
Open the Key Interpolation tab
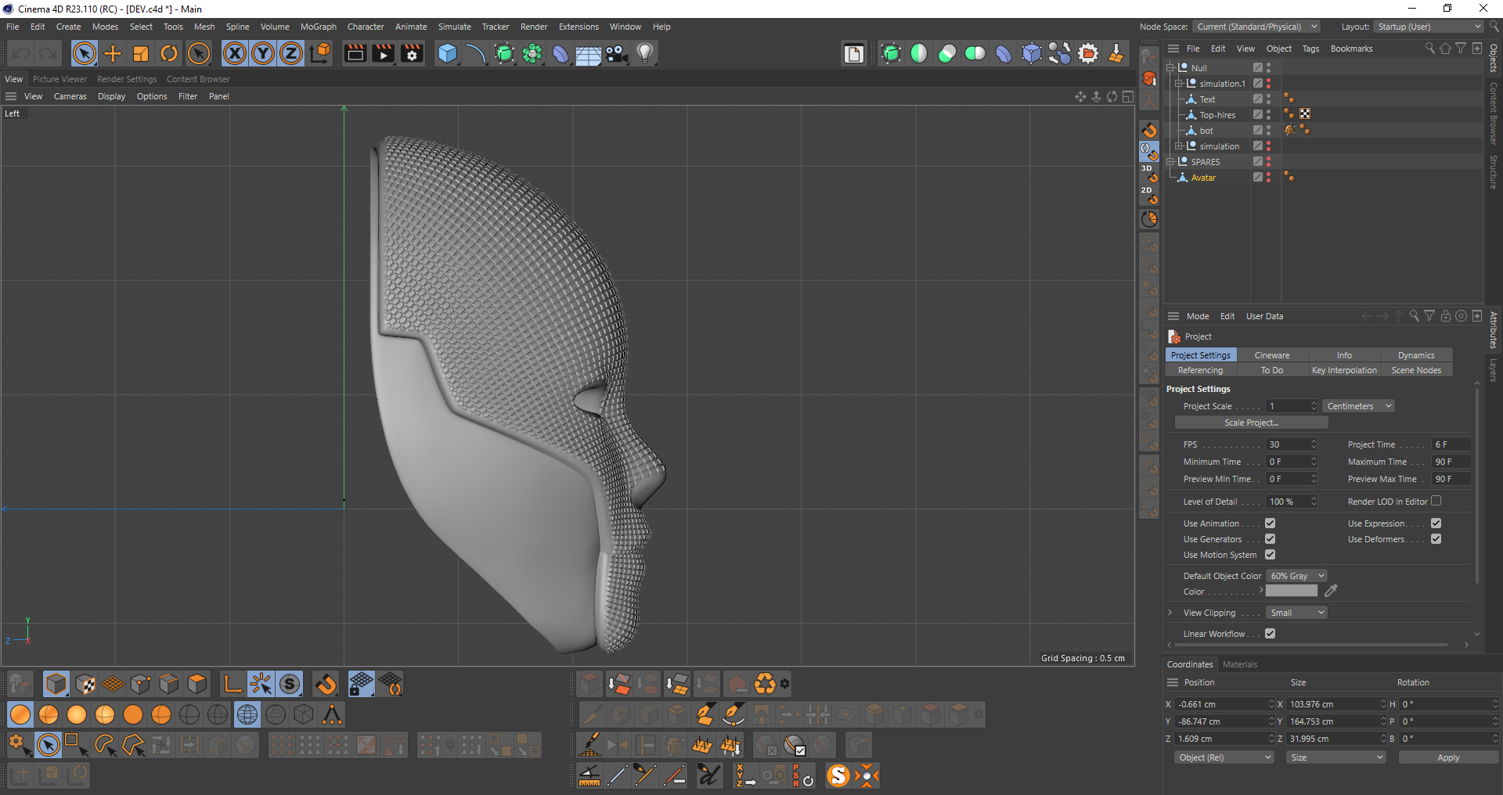1344,370
